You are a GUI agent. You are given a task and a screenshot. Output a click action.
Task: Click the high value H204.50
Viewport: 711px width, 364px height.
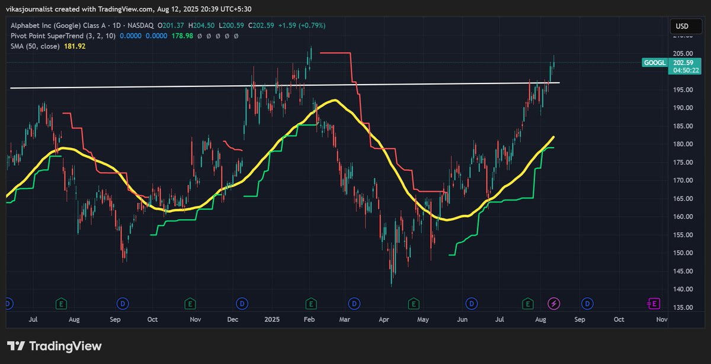203,25
